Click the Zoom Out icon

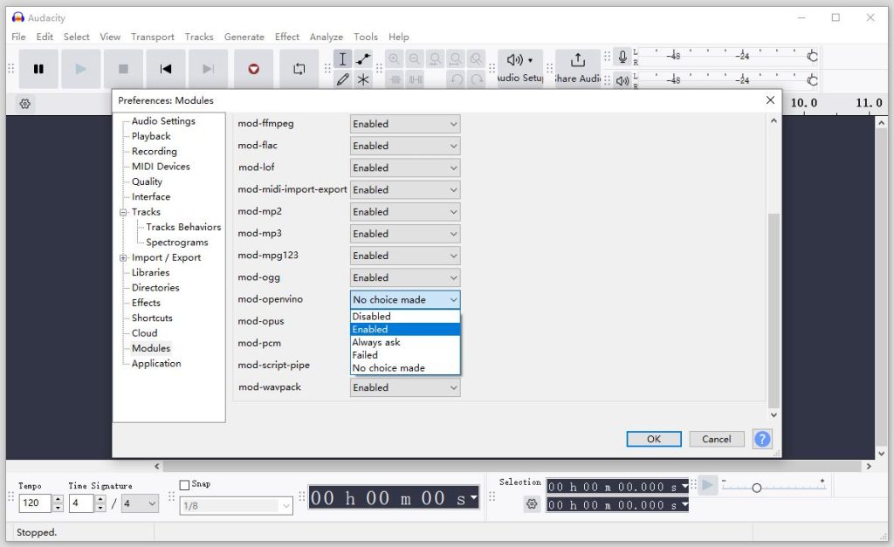(415, 58)
